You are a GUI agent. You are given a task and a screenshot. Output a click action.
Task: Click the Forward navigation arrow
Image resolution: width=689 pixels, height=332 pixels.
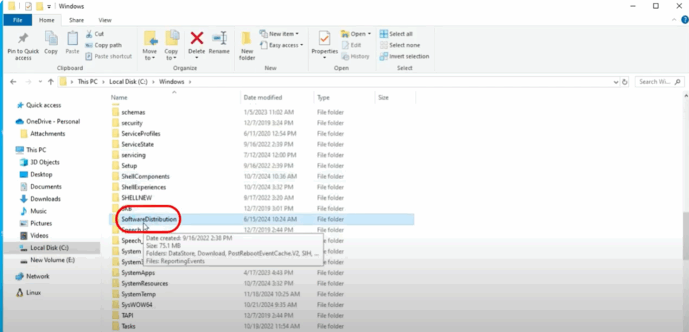coord(28,81)
